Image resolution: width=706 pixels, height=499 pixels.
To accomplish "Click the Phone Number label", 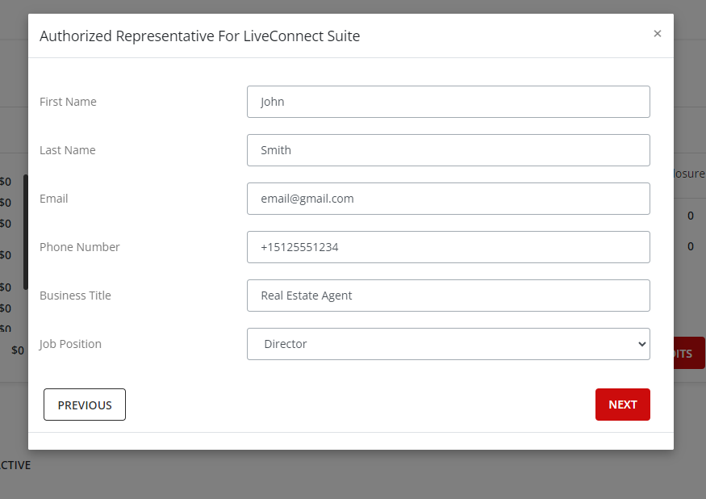I will pos(80,247).
